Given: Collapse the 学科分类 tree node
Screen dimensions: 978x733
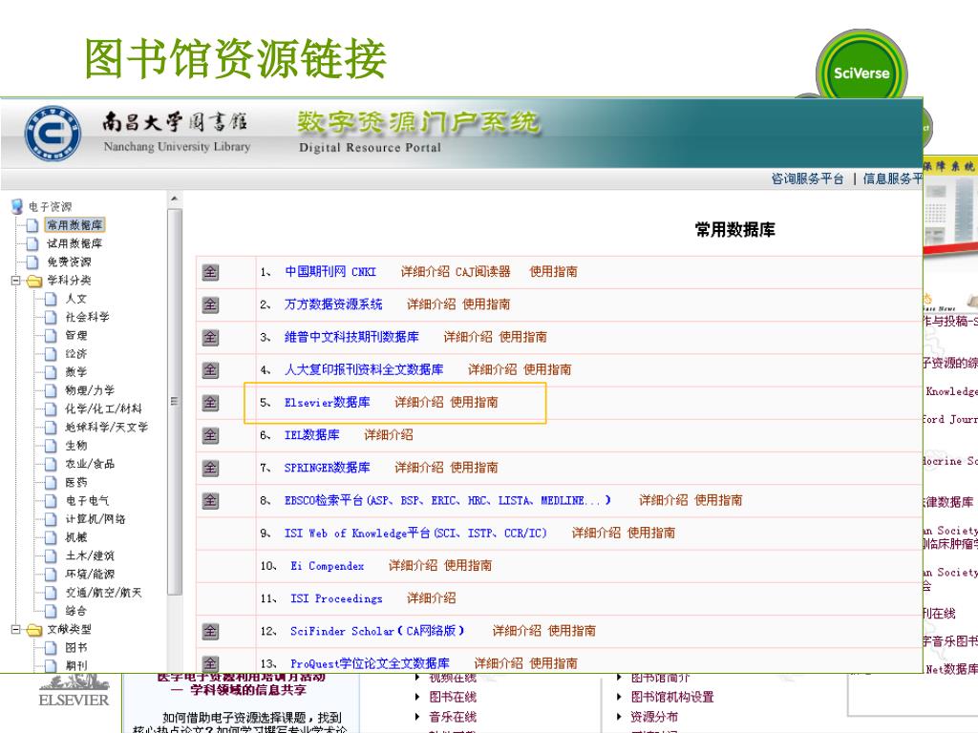Looking at the screenshot, I should tap(15, 281).
